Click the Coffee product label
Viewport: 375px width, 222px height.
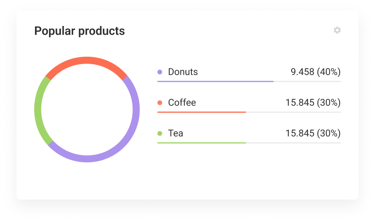182,103
